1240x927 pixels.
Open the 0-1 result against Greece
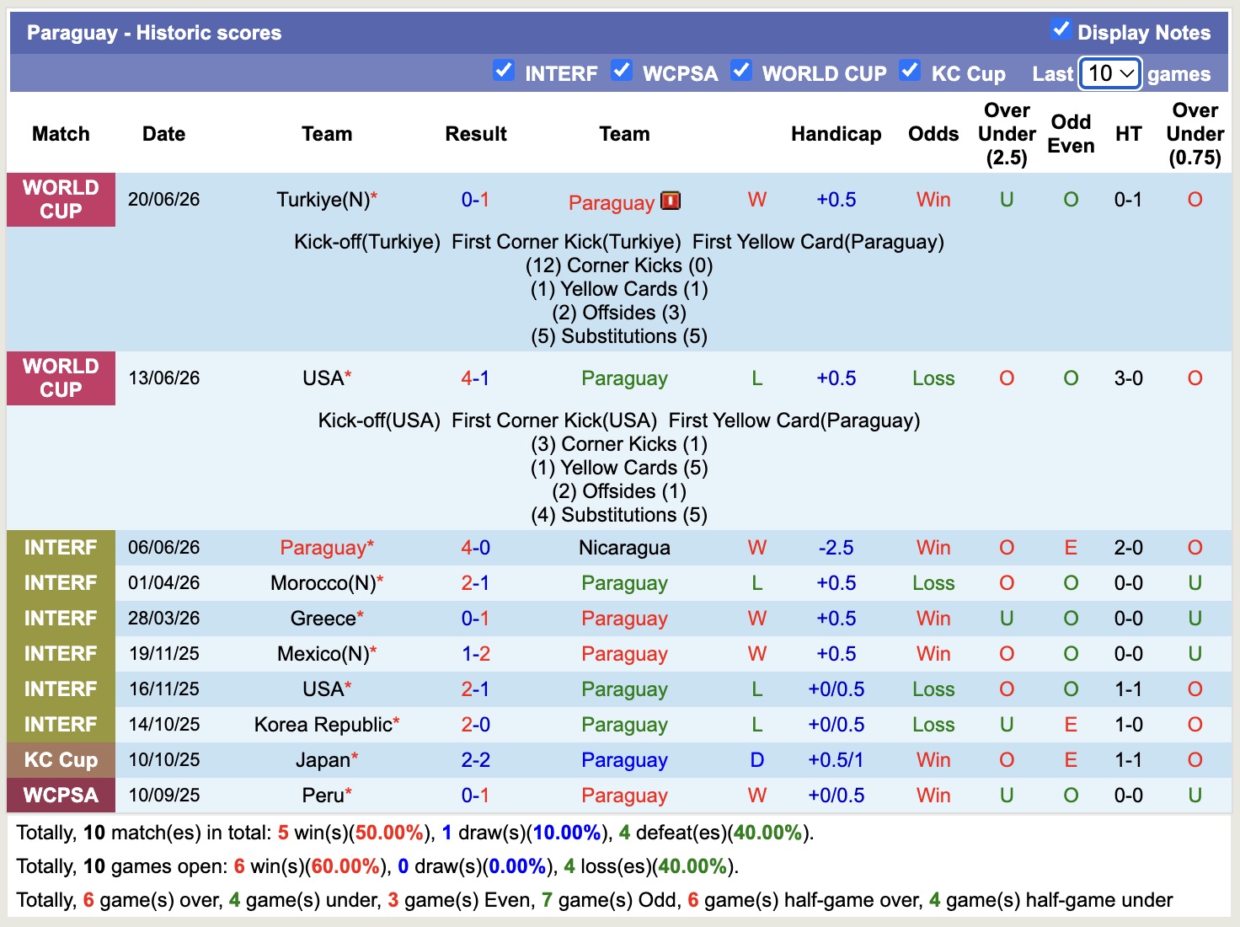pos(476,619)
